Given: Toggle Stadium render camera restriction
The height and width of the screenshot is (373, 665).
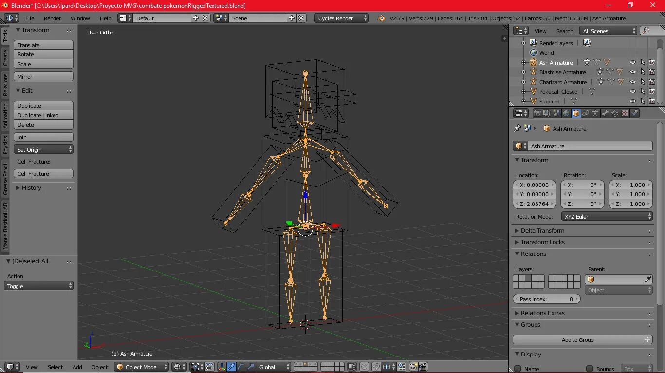Looking at the screenshot, I should (652, 102).
